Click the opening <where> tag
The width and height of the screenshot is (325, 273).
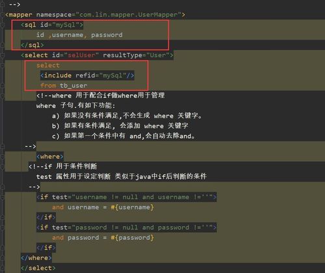tap(50, 157)
